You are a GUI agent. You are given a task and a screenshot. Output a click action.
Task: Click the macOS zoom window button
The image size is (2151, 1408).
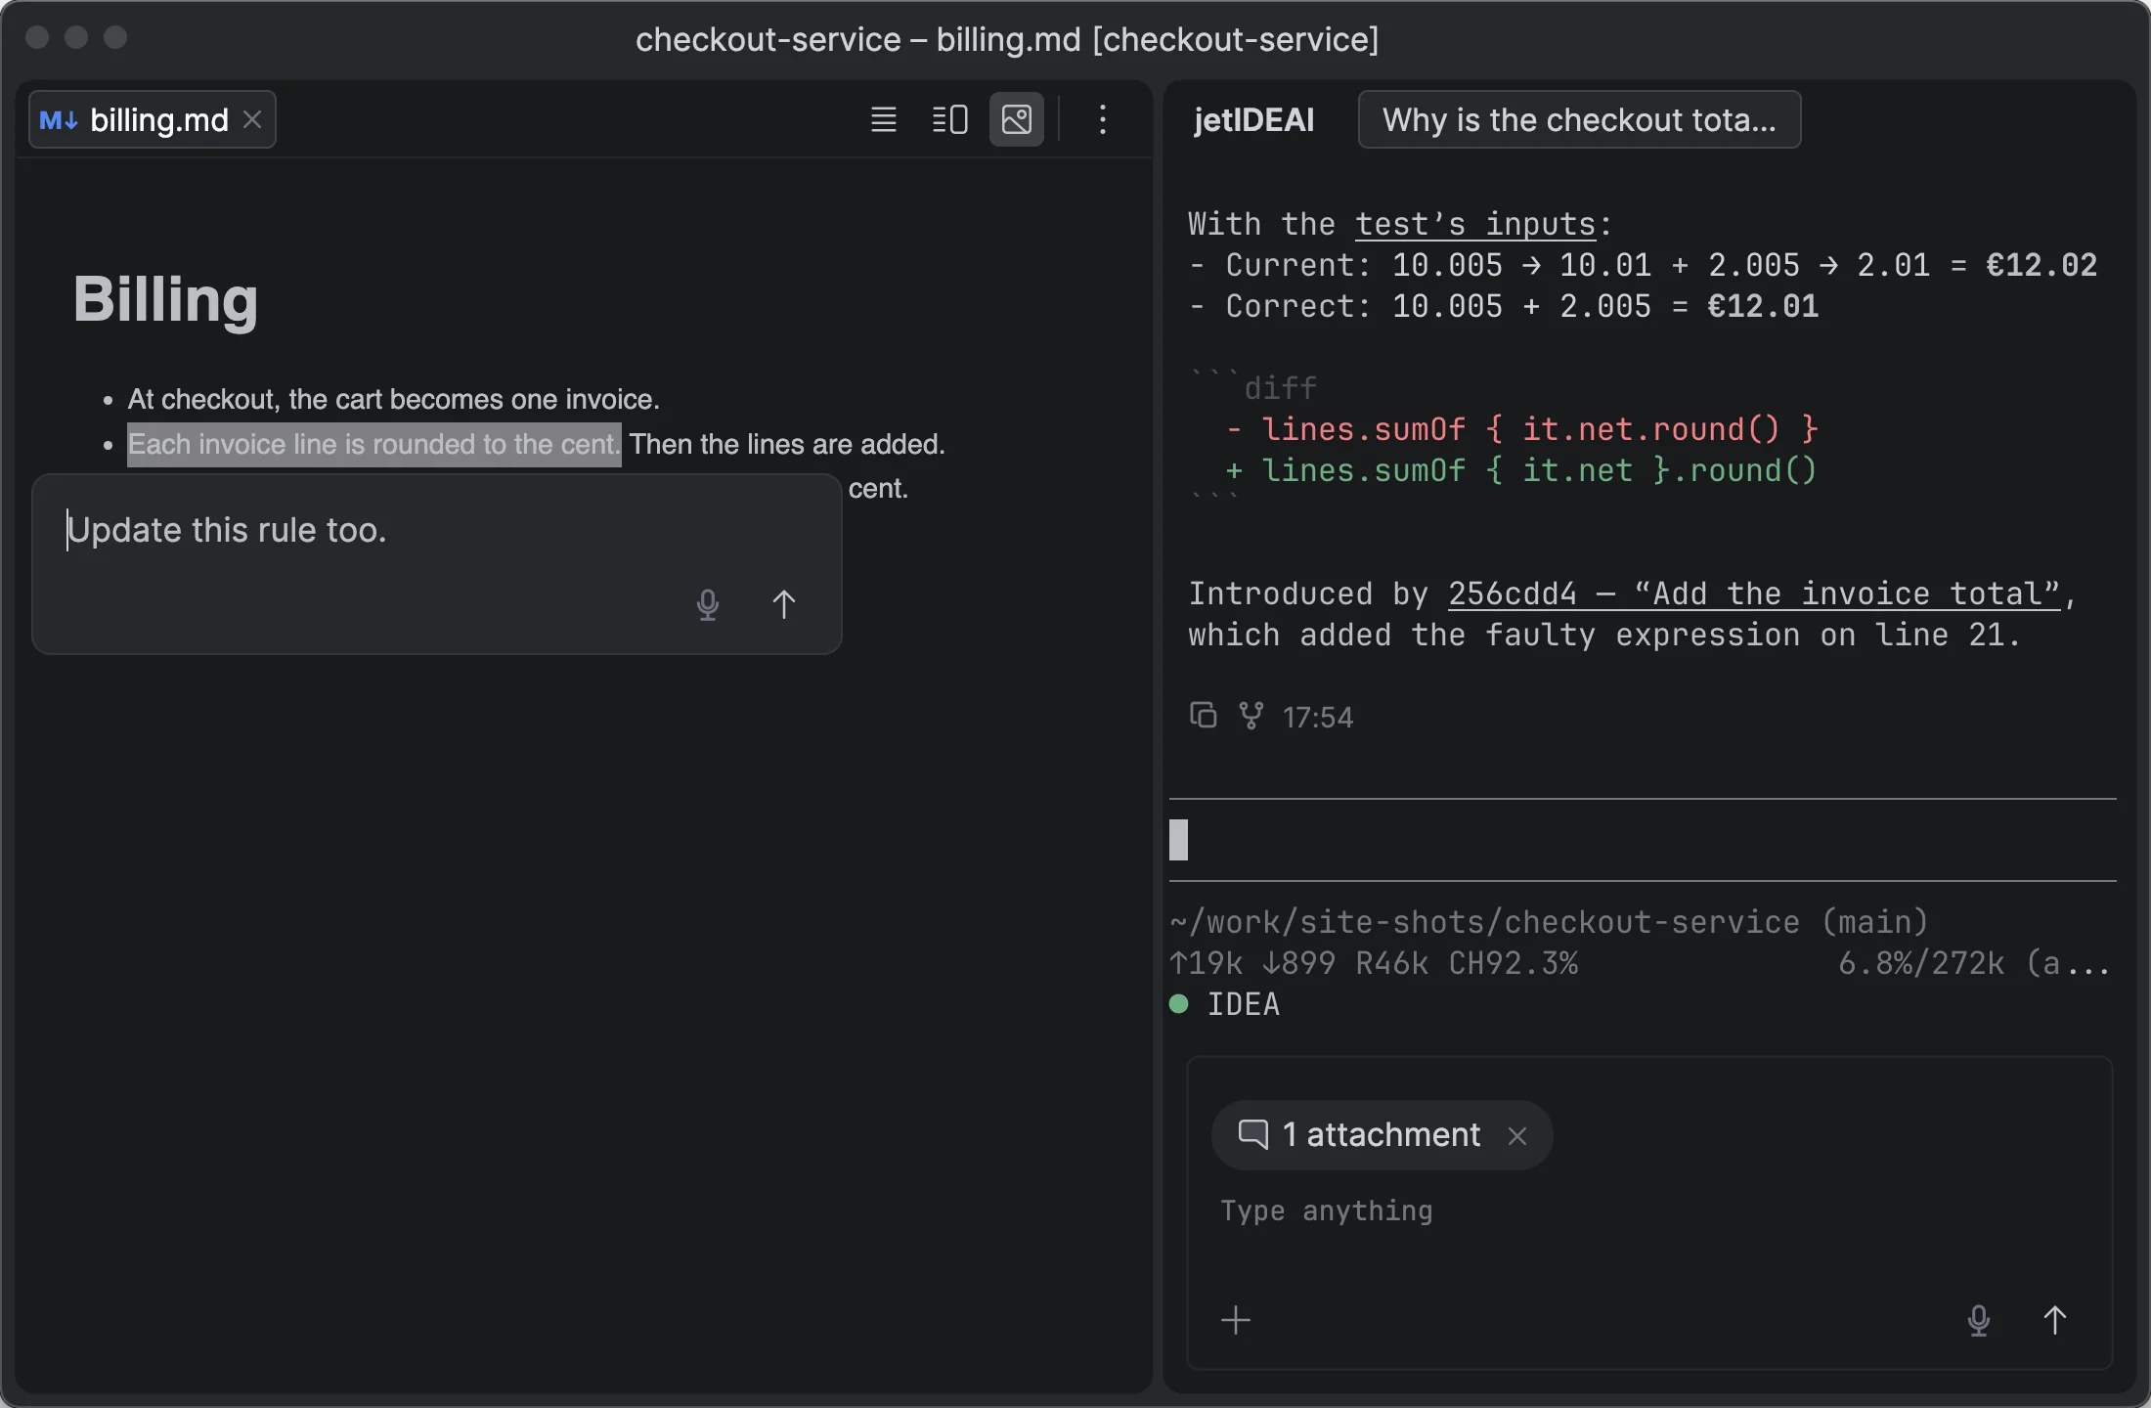[x=115, y=37]
